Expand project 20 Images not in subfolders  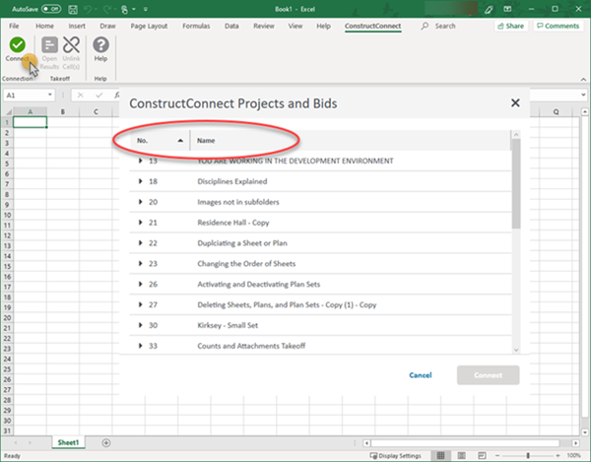(x=140, y=202)
